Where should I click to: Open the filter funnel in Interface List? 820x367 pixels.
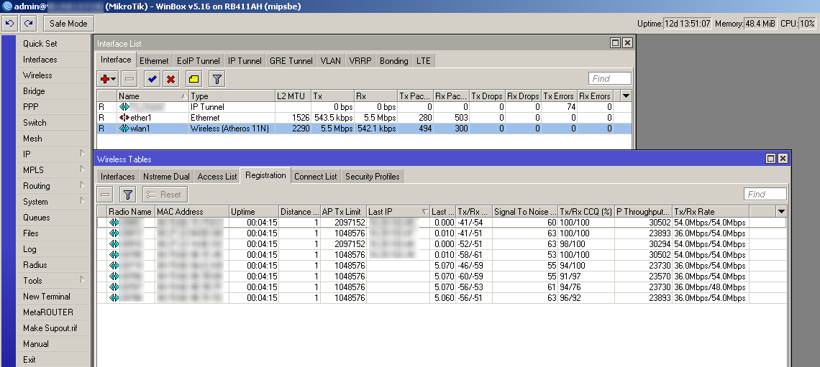click(217, 79)
